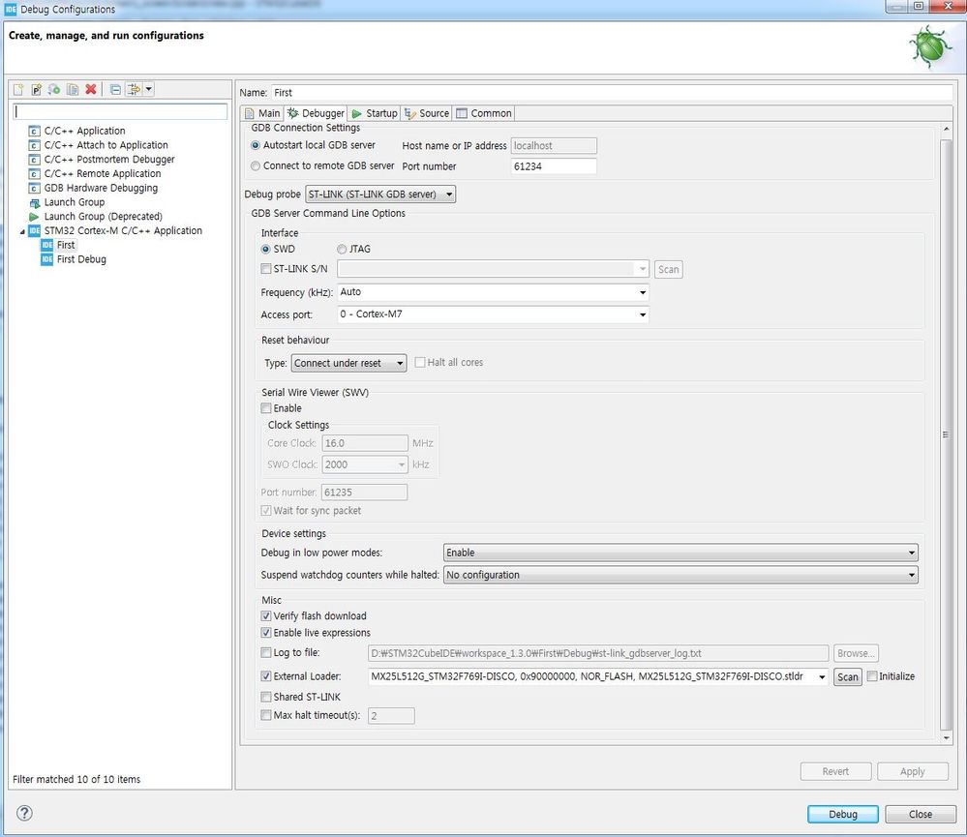Click the Launch Group (Deprecated) play icon
967x837 pixels.
pos(35,217)
